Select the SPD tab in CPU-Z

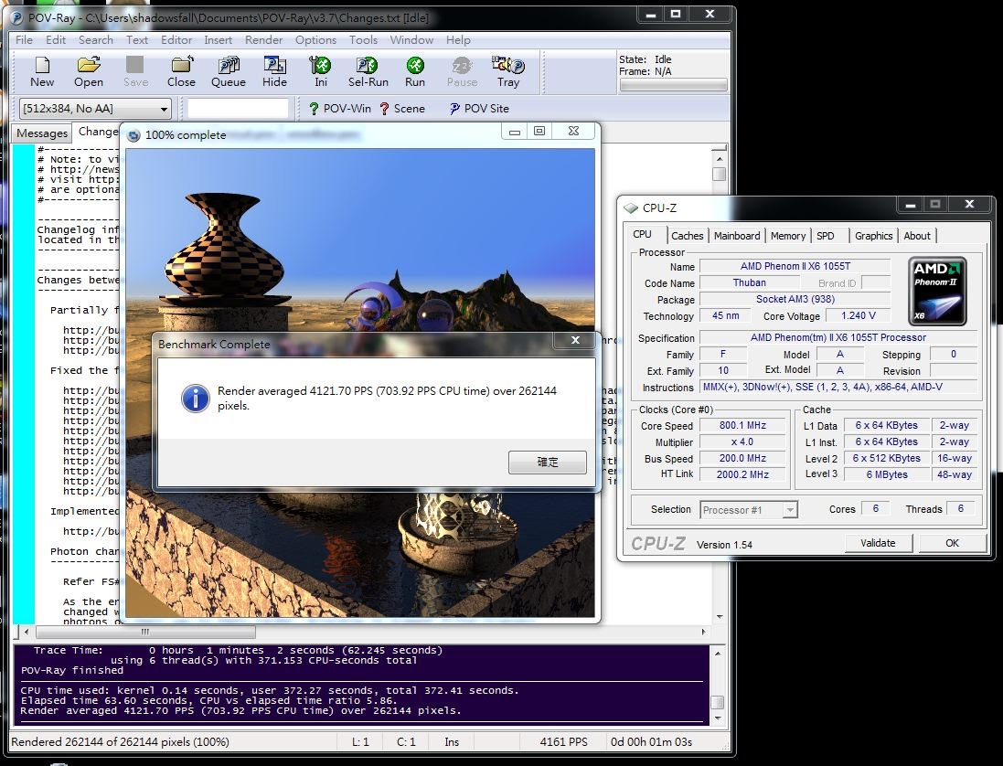[x=826, y=236]
